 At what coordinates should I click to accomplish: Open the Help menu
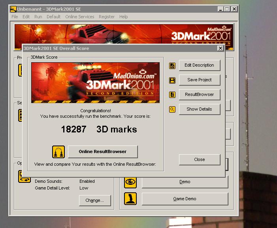point(123,17)
